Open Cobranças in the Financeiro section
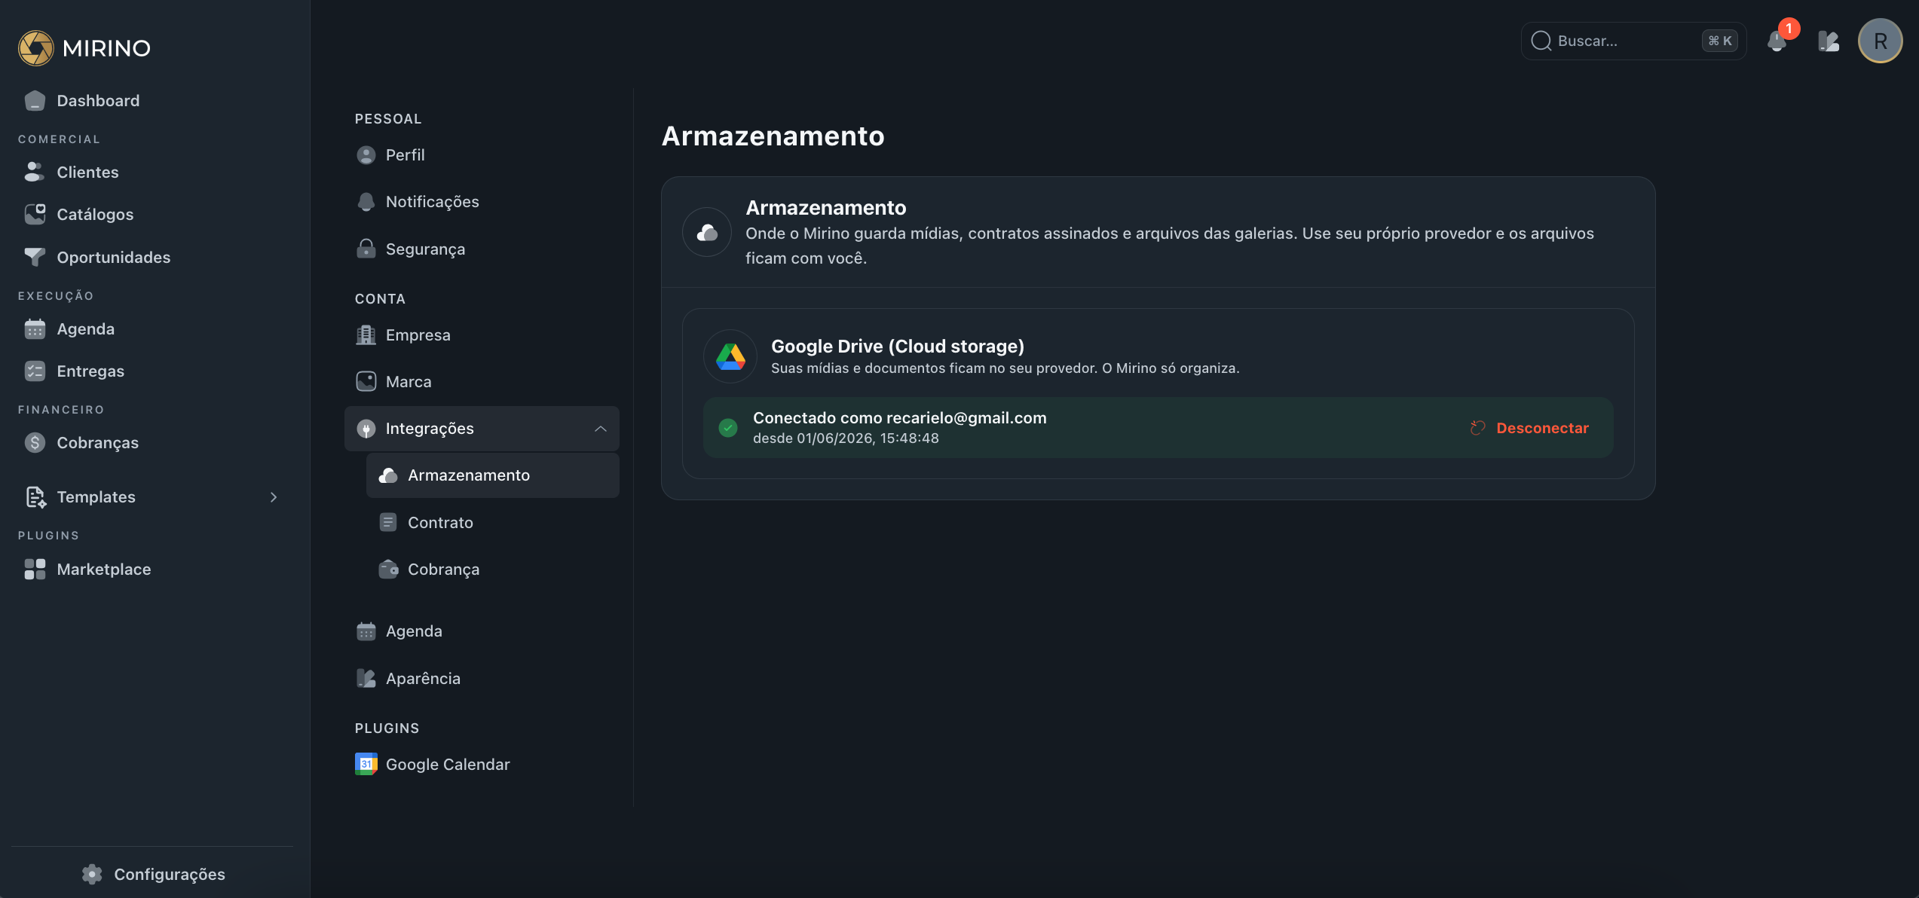1919x898 pixels. pos(154,442)
